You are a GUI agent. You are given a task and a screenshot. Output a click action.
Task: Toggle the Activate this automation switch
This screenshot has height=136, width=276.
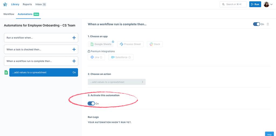91,104
